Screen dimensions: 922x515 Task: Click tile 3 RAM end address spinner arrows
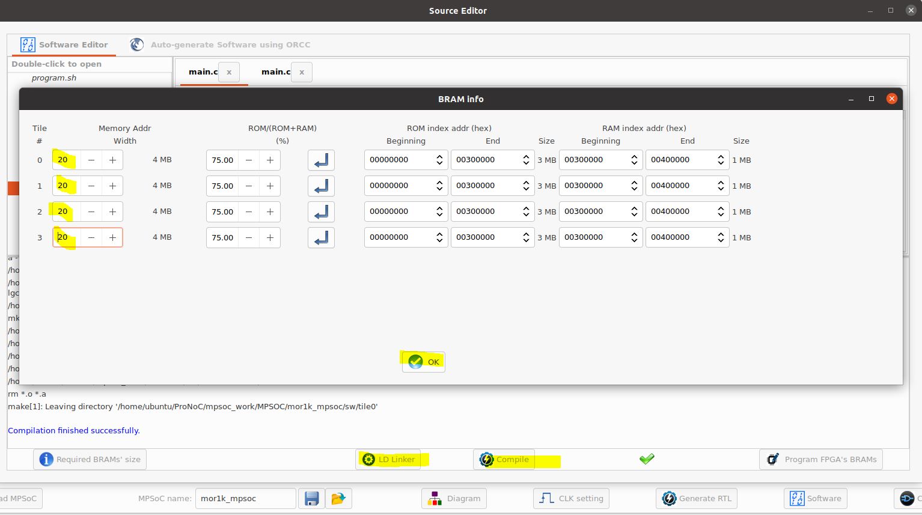pyautogui.click(x=721, y=237)
